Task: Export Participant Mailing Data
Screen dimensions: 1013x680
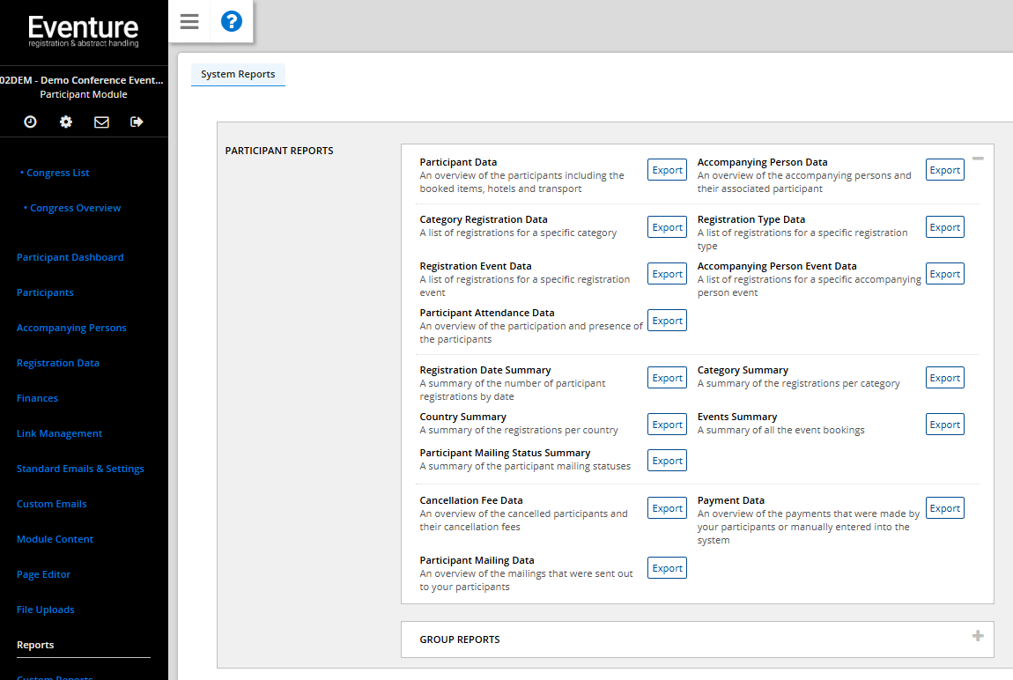Action: point(668,568)
